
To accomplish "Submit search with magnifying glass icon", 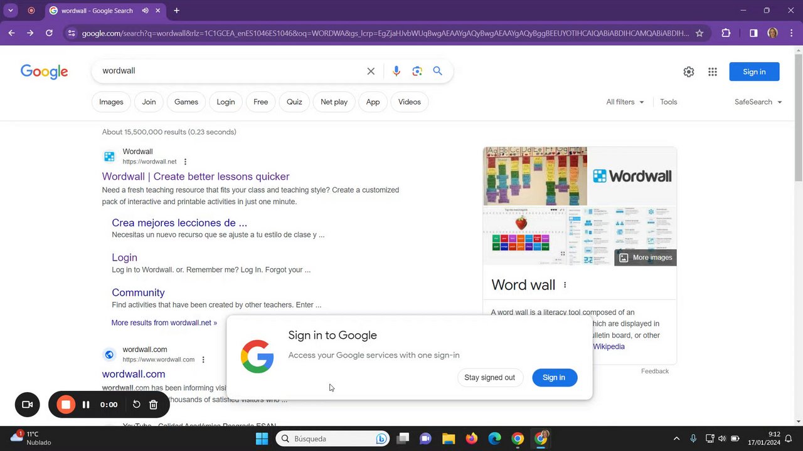I will coord(438,71).
